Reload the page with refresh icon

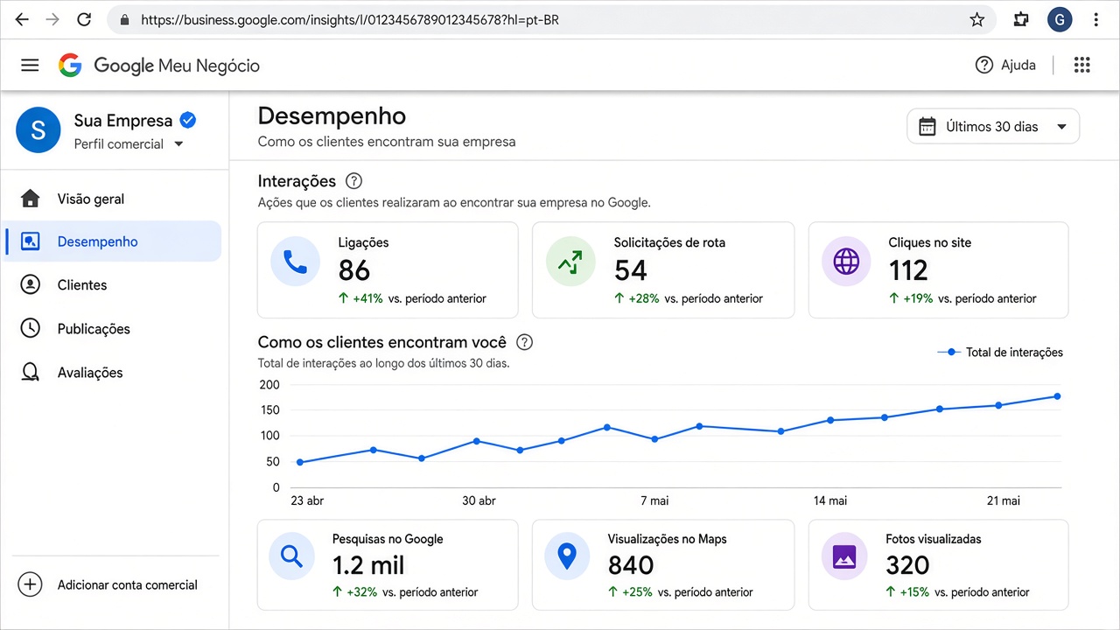(84, 19)
